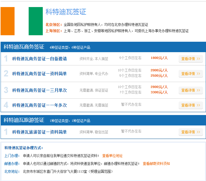Open 科特迪瓦旅游签证—资料简单 link
Viewport: 206px width, 181px height.
[39, 132]
